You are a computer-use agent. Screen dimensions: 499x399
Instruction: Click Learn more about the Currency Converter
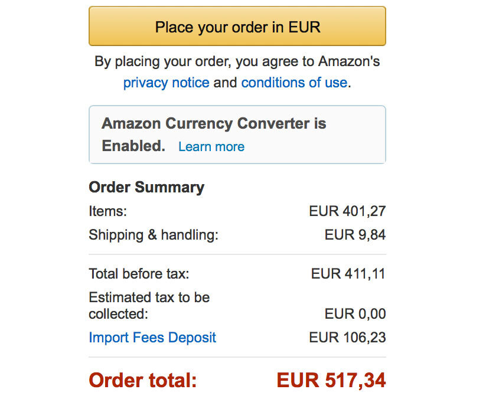pos(211,147)
